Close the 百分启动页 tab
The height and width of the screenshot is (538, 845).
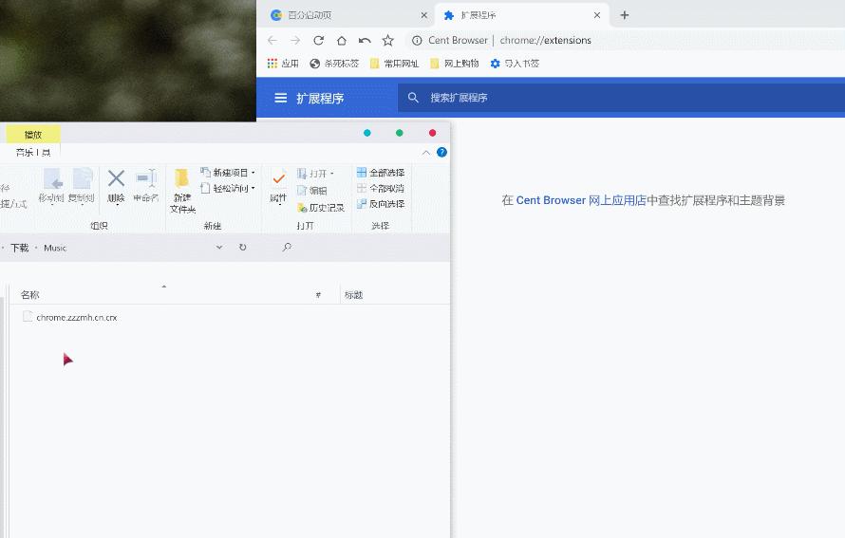click(424, 15)
